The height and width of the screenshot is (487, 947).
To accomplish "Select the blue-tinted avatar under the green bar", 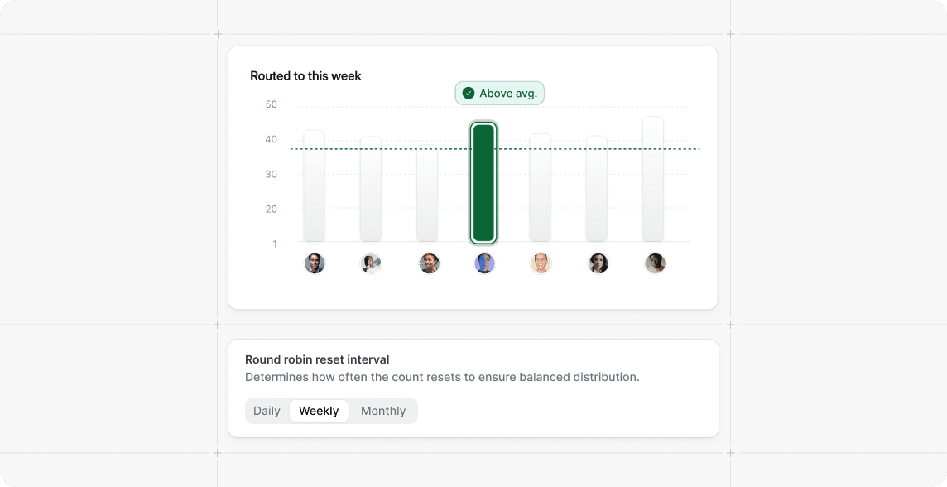I will [x=484, y=263].
